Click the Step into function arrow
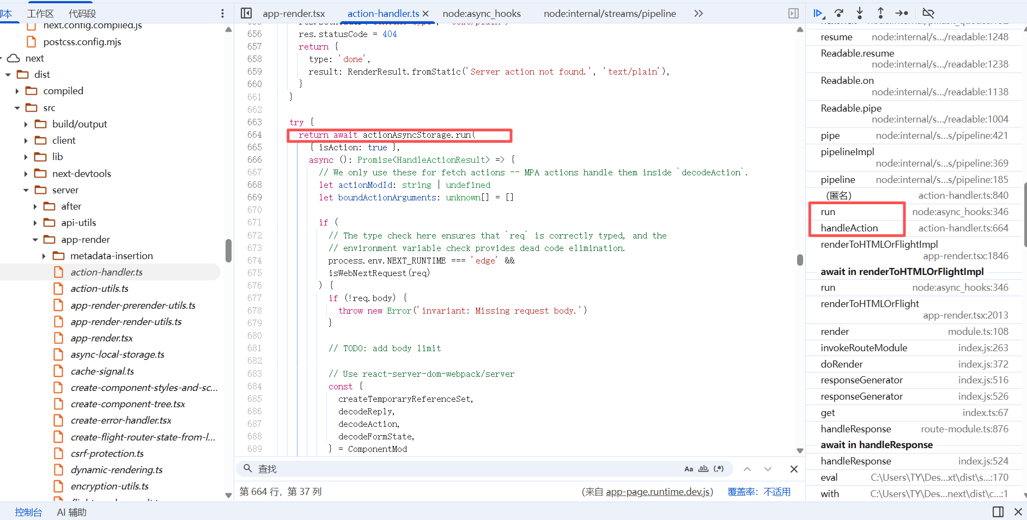The image size is (1027, 520). click(x=860, y=13)
